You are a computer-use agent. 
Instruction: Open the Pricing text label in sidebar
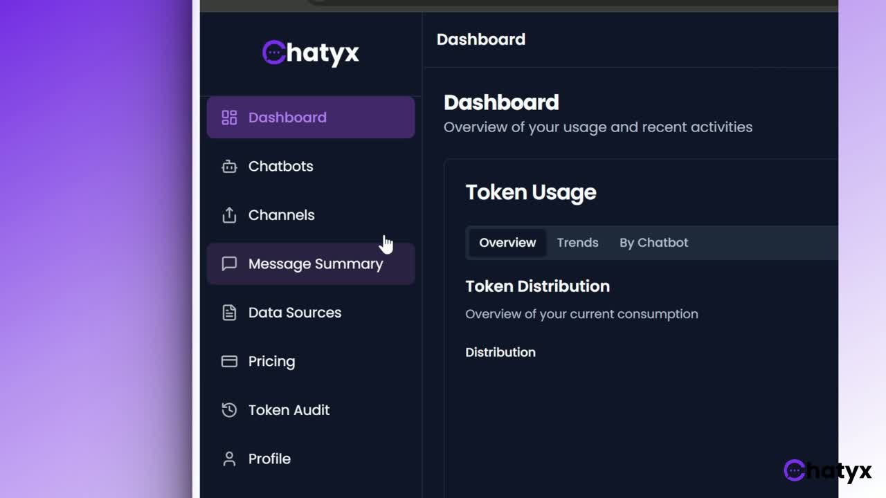[x=271, y=361]
